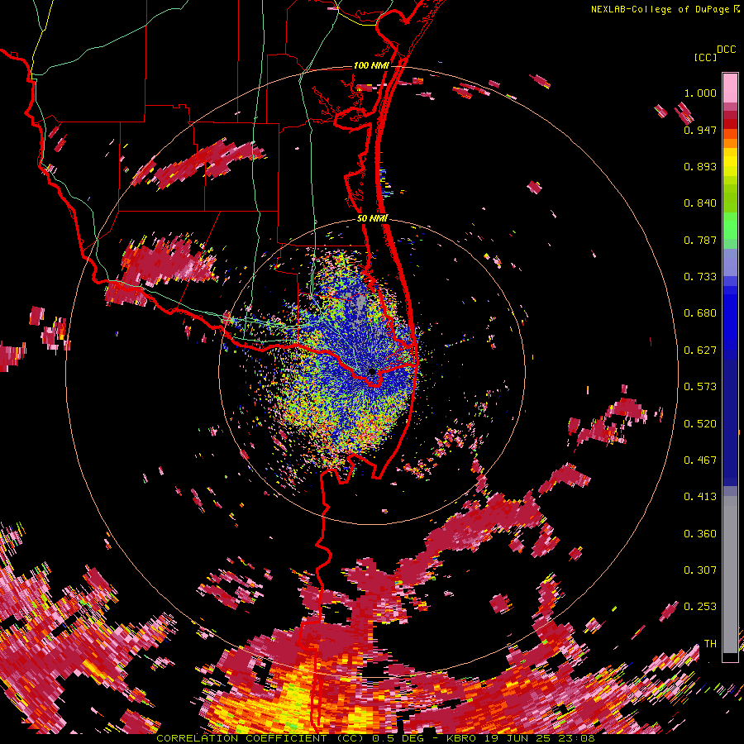Click the TH threshold label
The image size is (744, 744).
coord(710,644)
